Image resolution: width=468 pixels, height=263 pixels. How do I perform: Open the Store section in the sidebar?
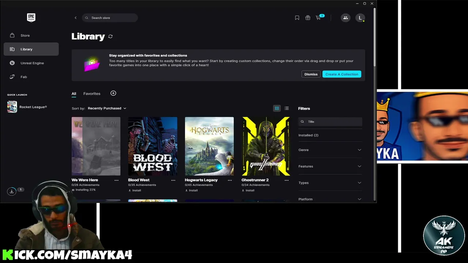click(31, 35)
